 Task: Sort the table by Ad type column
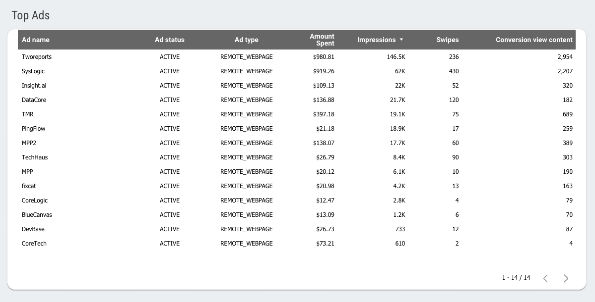(246, 40)
